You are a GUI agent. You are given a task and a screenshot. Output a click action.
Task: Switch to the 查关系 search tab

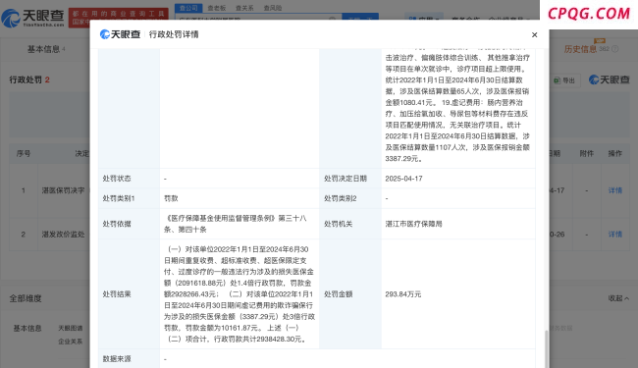(244, 8)
